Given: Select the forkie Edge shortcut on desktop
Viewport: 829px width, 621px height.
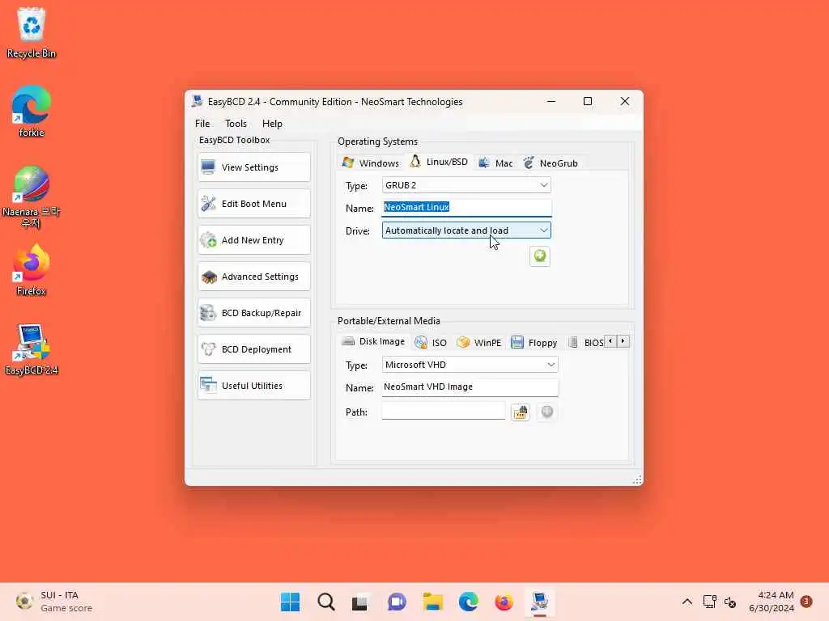Looking at the screenshot, I should tap(32, 112).
